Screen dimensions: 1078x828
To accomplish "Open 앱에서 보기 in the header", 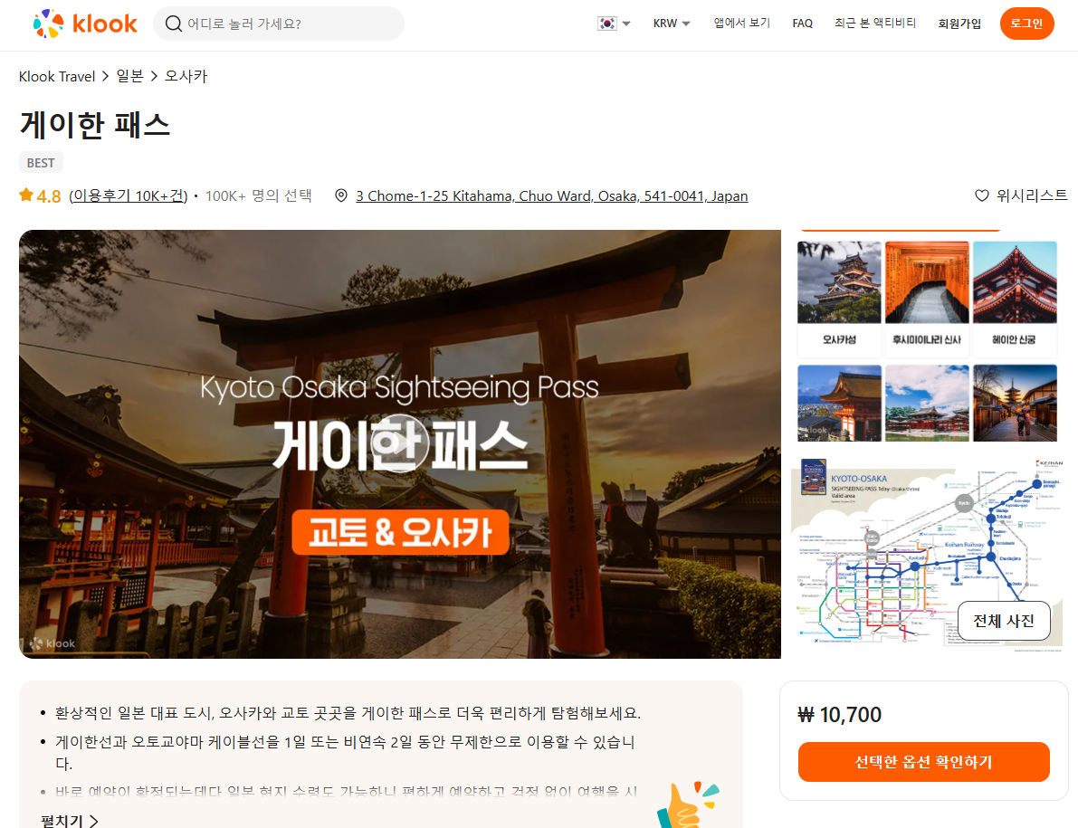I will point(742,23).
